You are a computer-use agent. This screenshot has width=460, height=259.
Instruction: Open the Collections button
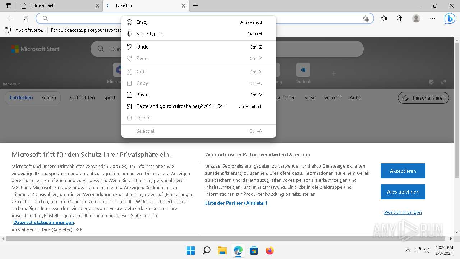(x=400, y=18)
